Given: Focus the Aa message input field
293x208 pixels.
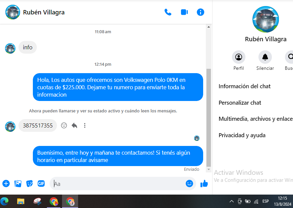Looking at the screenshot, I should coord(118,184).
